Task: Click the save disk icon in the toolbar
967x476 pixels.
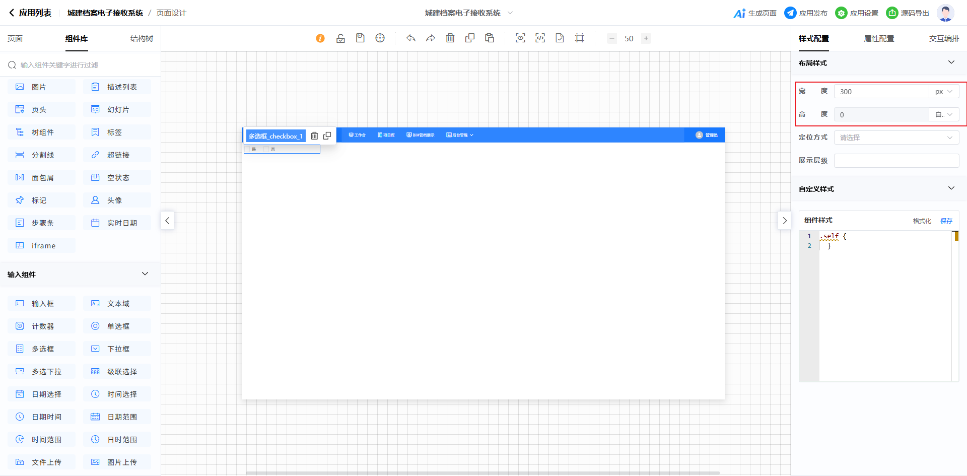Action: coord(360,38)
